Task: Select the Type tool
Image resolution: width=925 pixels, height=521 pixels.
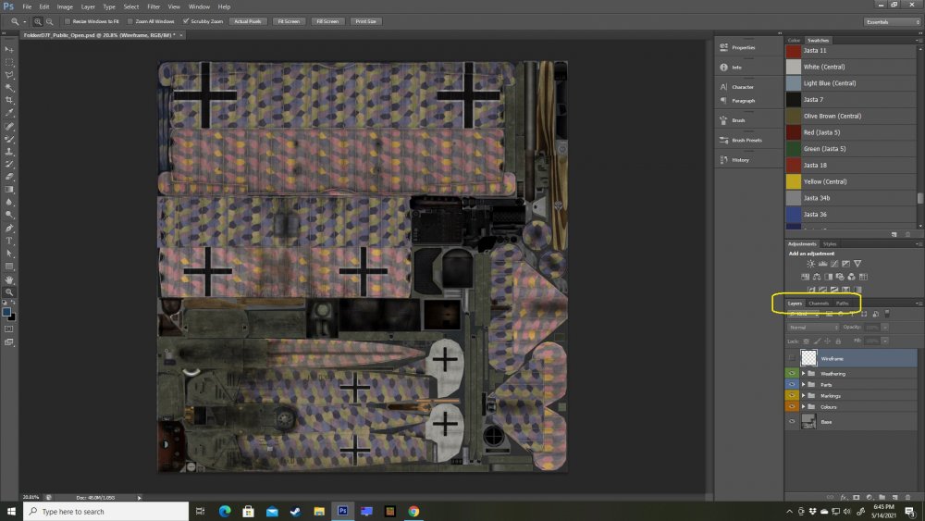Action: tap(9, 241)
